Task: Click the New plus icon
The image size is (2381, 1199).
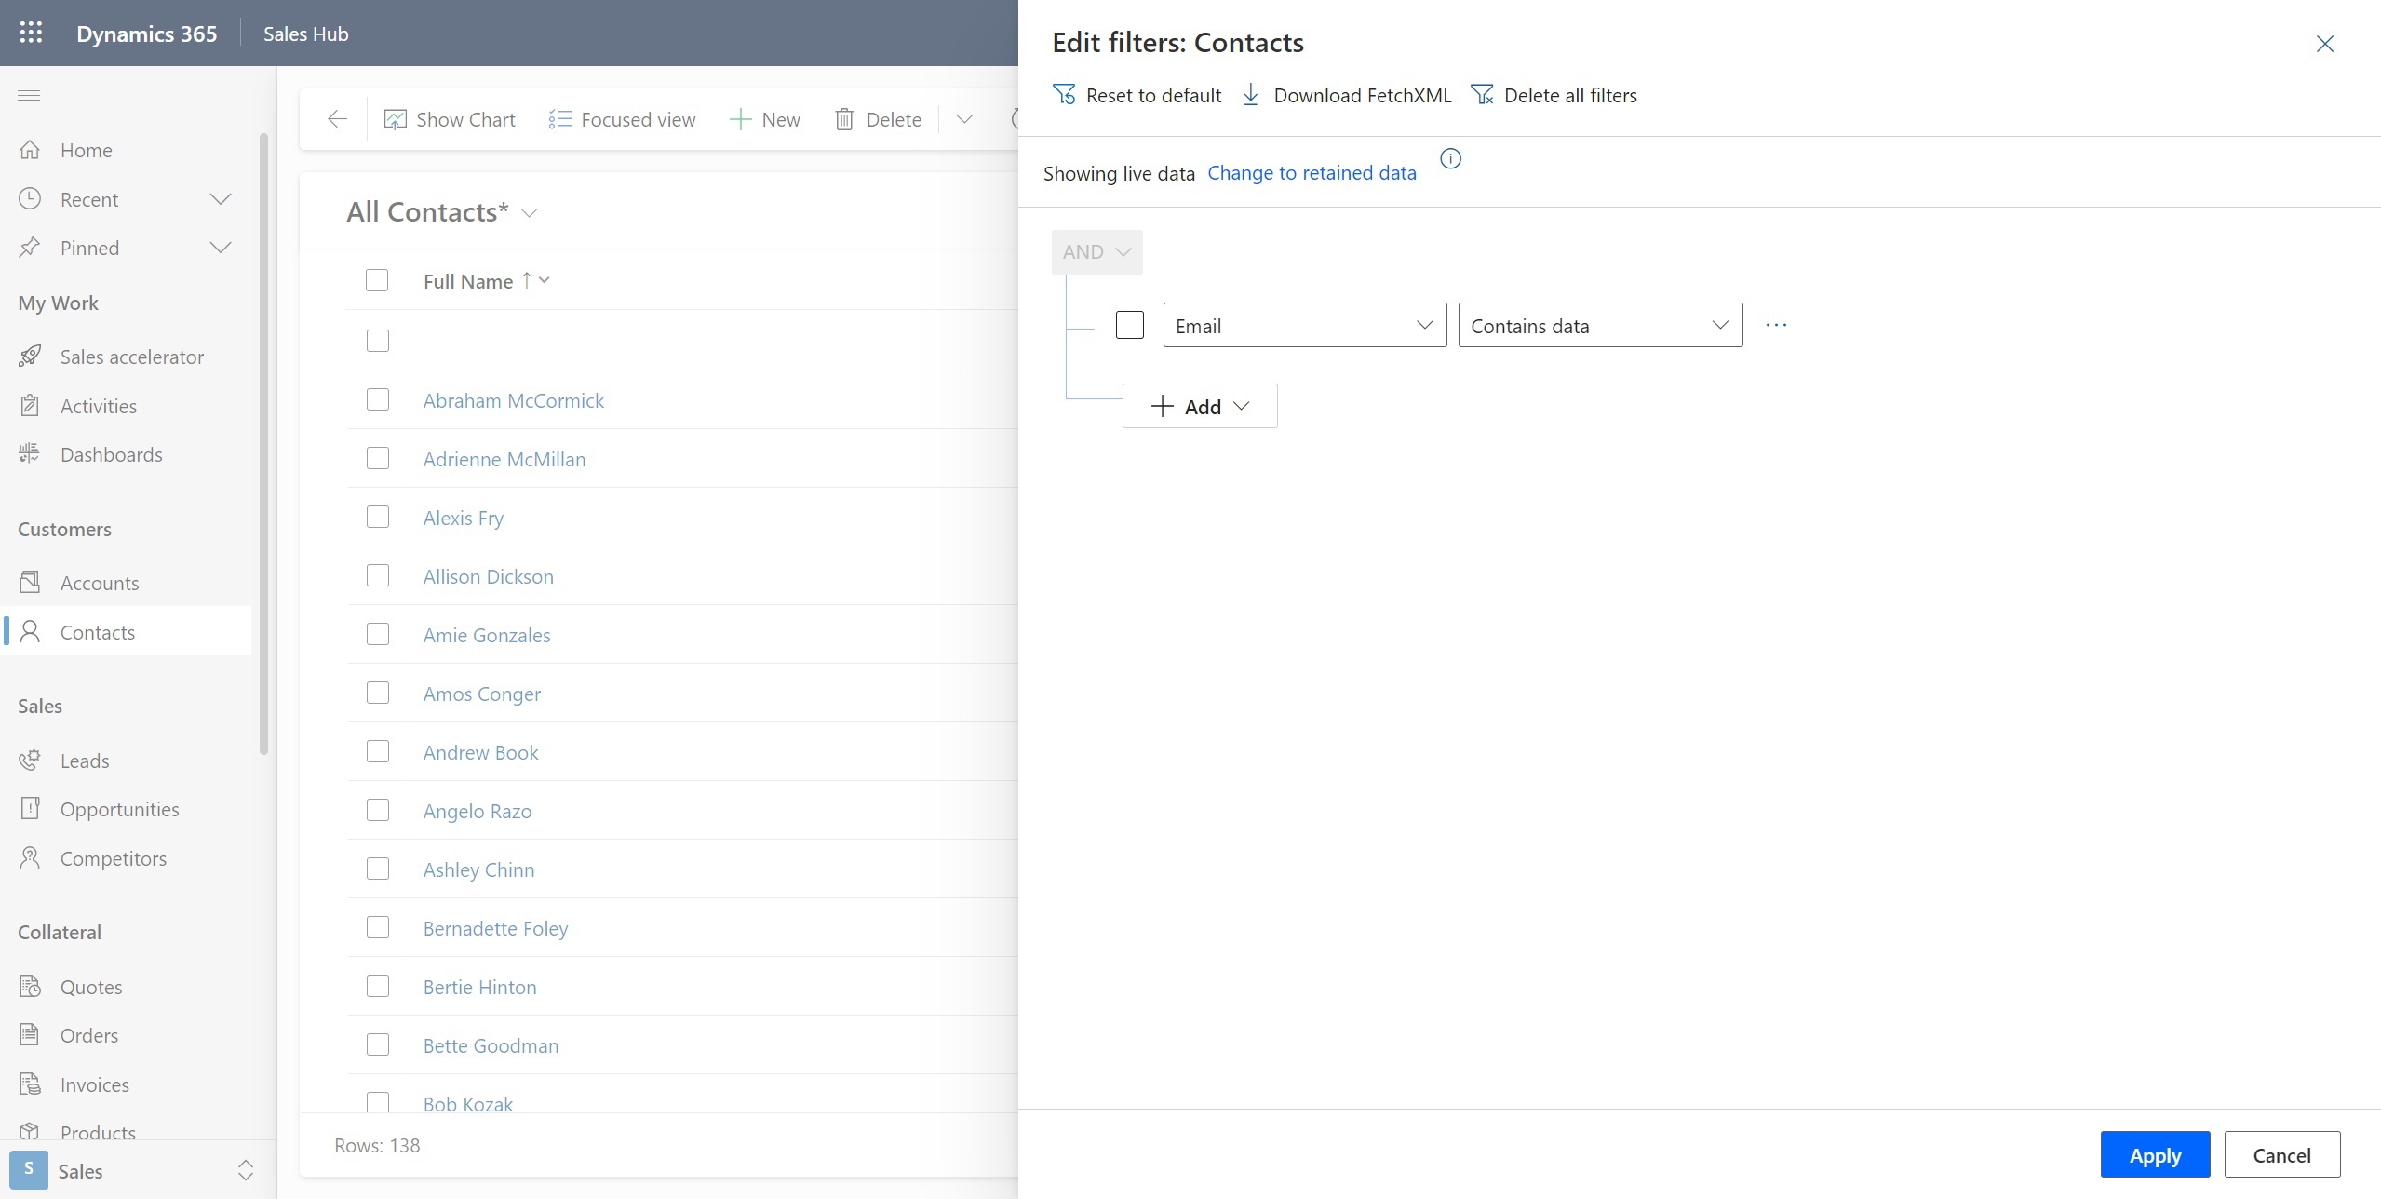Action: 740,119
